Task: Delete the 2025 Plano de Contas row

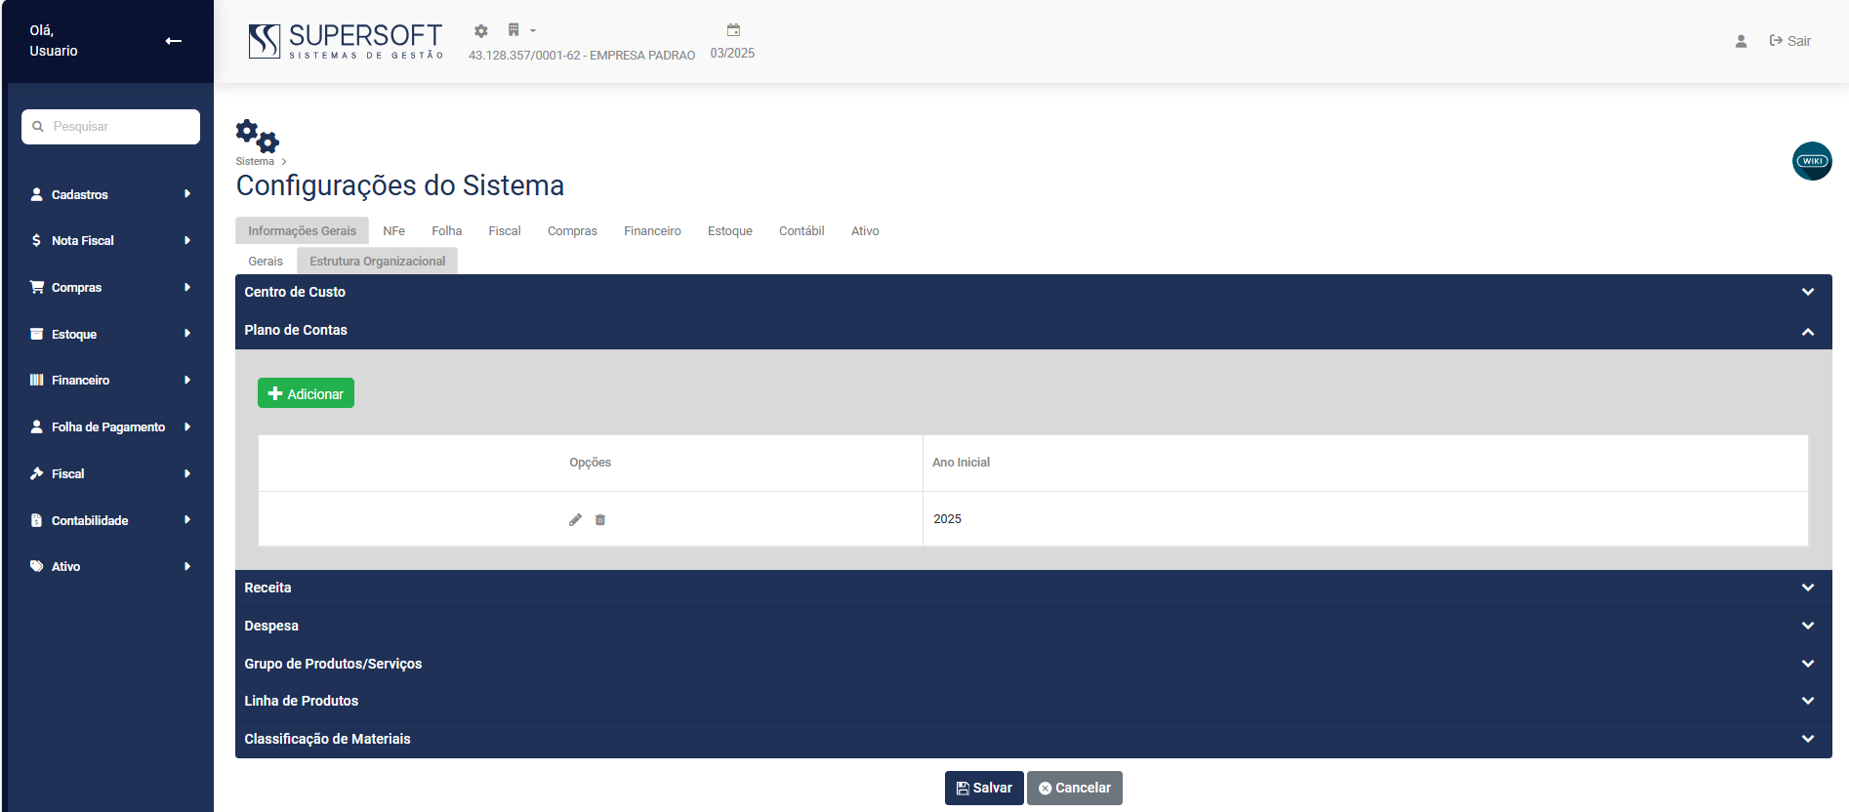Action: coord(600,519)
